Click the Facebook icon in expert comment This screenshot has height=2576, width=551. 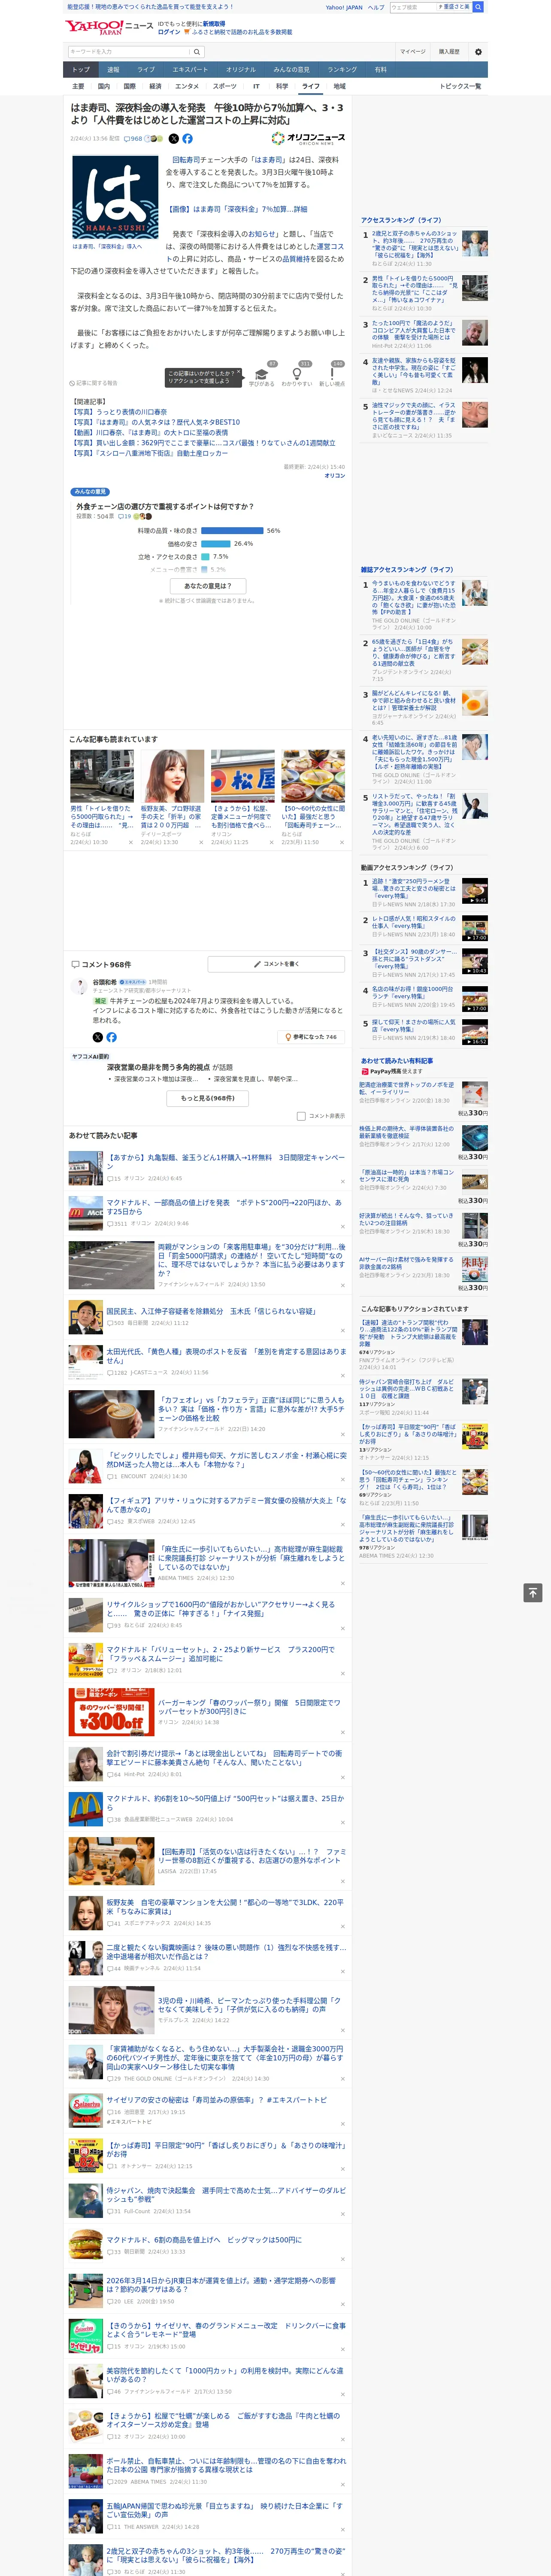click(111, 1037)
